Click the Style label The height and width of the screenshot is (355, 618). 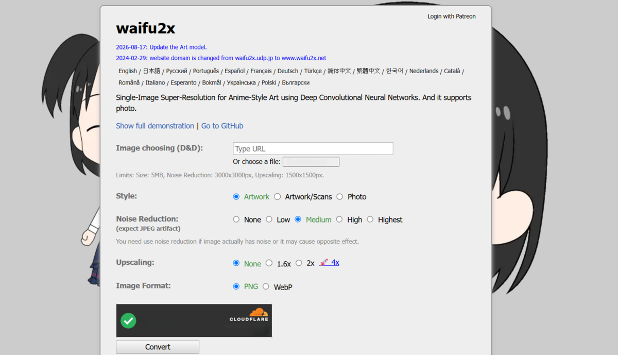[126, 196]
